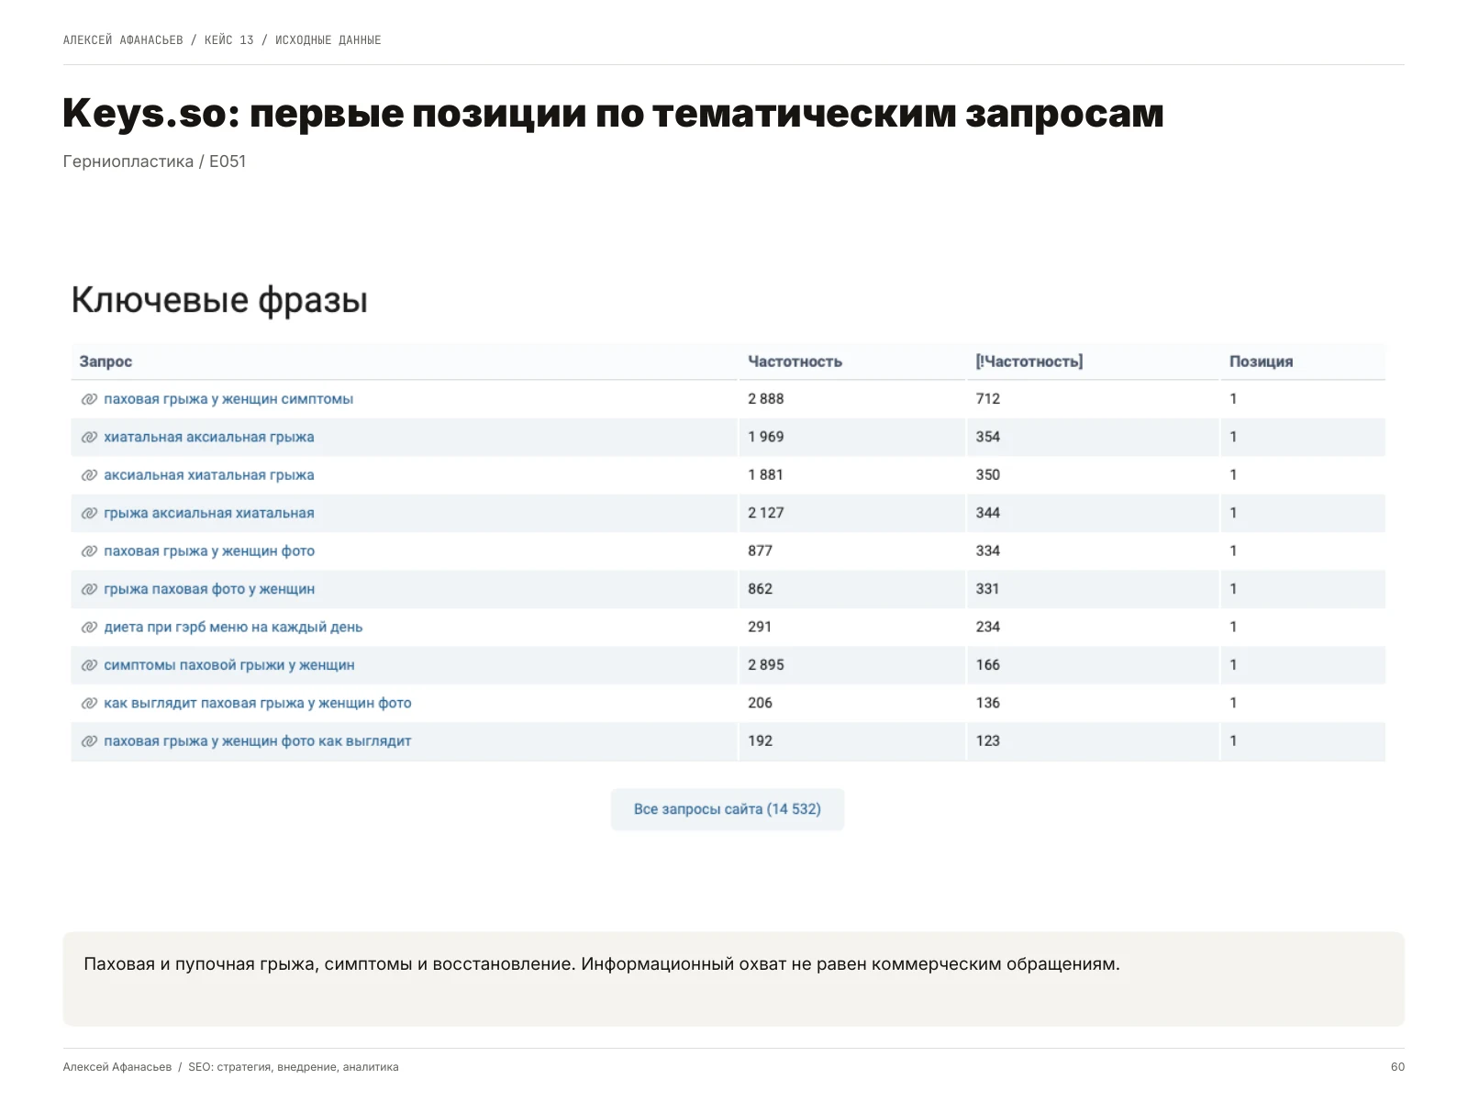Viewport: 1468px width, 1101px height.
Task: Click link icon beside 'хиатальная аксиальная грыжа'
Action: 89,437
